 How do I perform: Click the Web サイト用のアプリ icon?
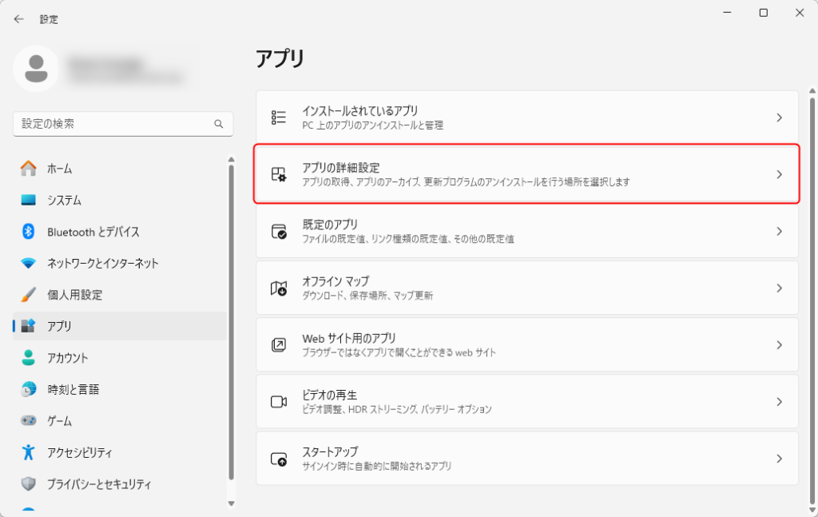279,344
